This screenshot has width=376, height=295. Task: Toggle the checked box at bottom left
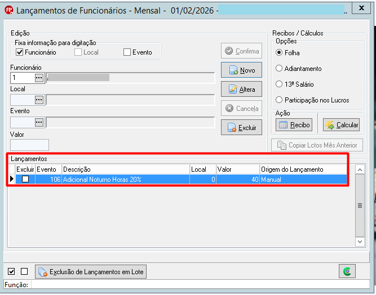point(11,271)
